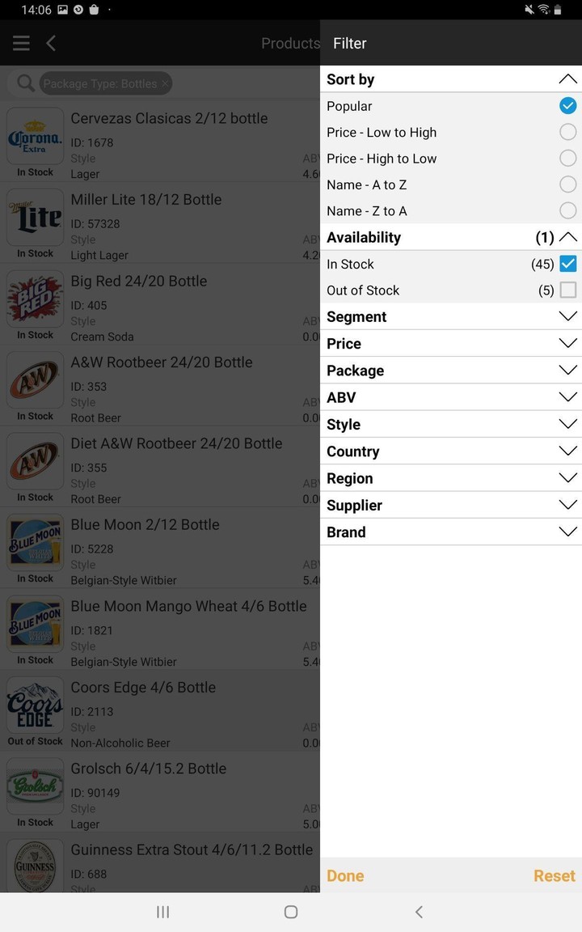Image resolution: width=582 pixels, height=932 pixels.
Task: Remove the Package Type: Bottles filter chip
Action: point(164,83)
